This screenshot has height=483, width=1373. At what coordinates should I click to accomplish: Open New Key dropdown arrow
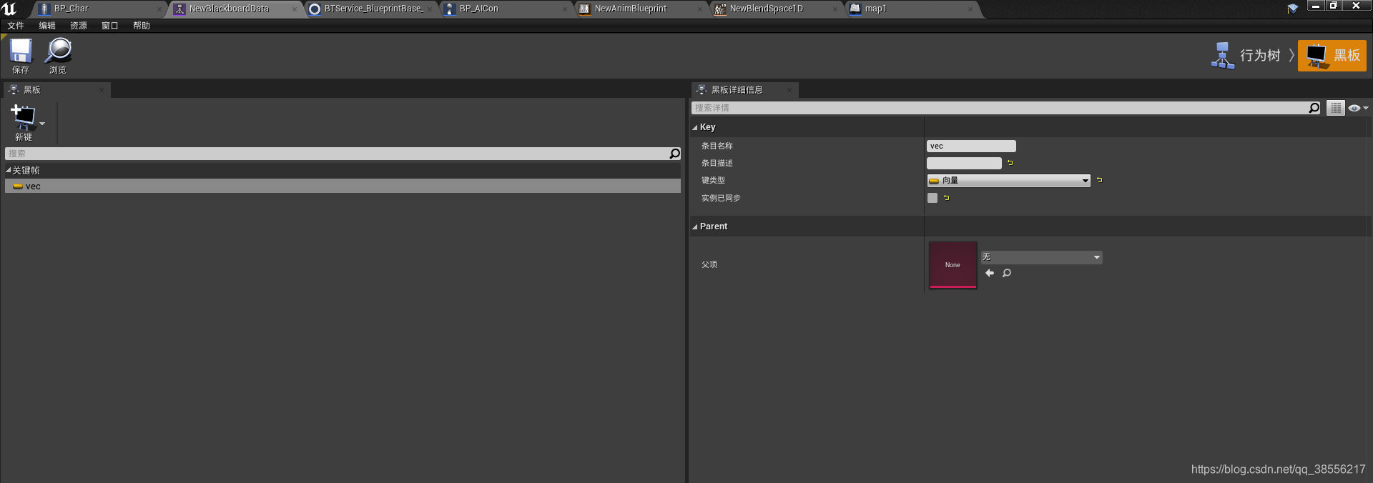(x=42, y=124)
